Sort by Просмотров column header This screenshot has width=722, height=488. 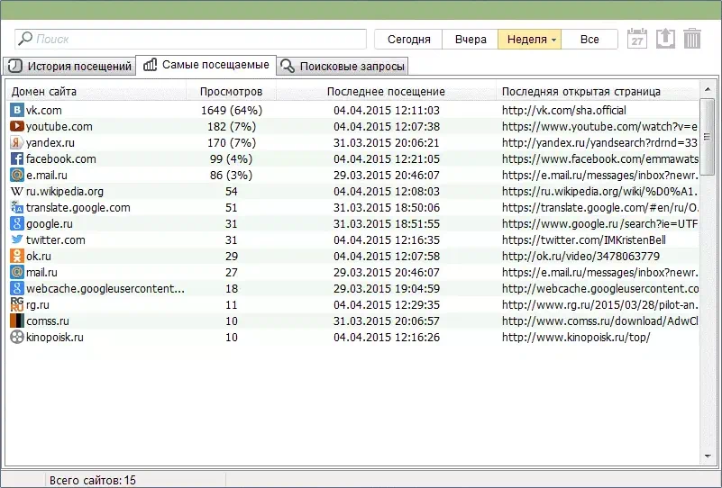coord(231,91)
